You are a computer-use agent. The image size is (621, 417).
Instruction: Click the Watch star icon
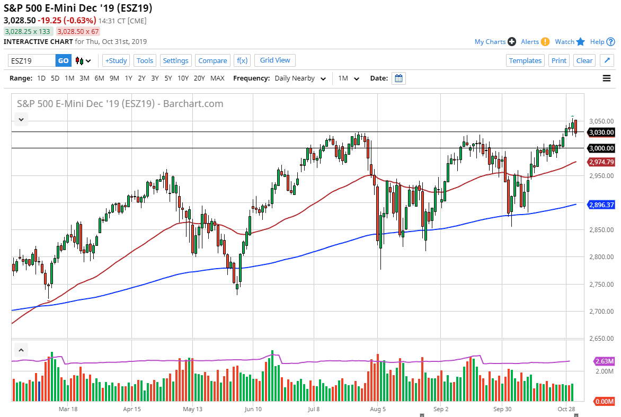pyautogui.click(x=580, y=41)
